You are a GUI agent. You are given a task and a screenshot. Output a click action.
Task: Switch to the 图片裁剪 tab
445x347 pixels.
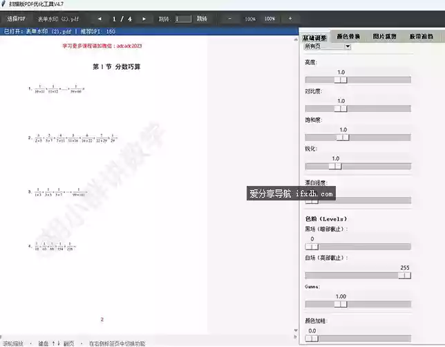point(385,37)
